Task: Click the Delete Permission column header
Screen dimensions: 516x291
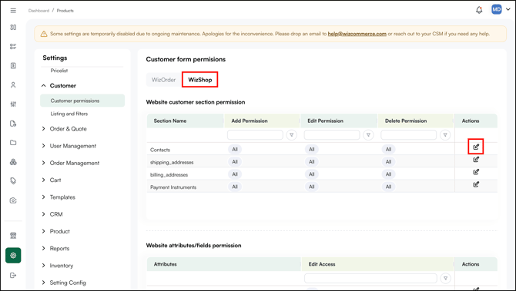Action: point(416,121)
